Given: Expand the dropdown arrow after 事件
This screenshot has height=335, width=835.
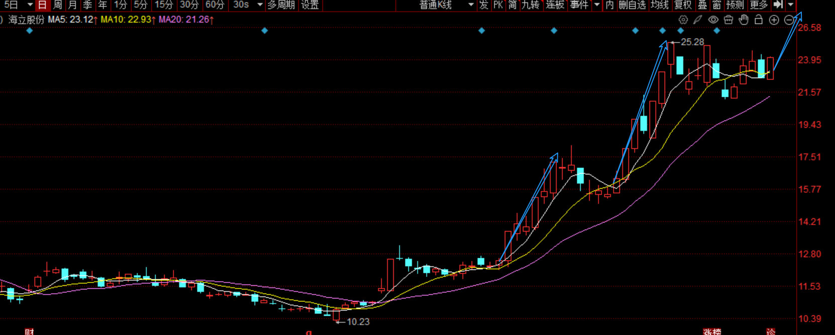Looking at the screenshot, I should coord(597,5).
